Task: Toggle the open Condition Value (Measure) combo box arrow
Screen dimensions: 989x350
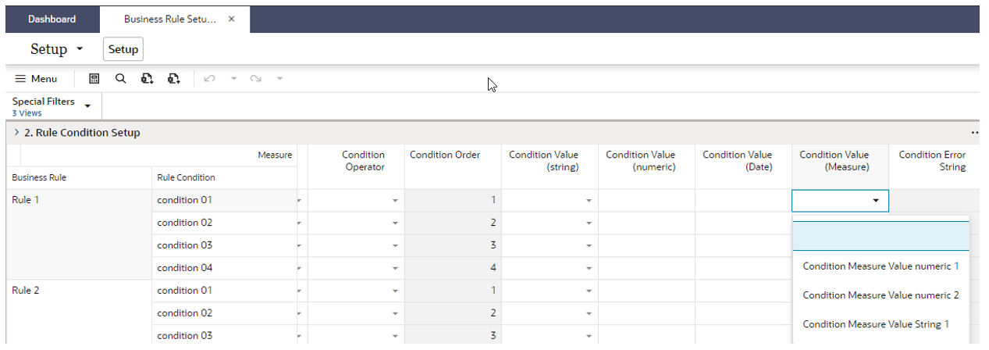Action: point(876,201)
